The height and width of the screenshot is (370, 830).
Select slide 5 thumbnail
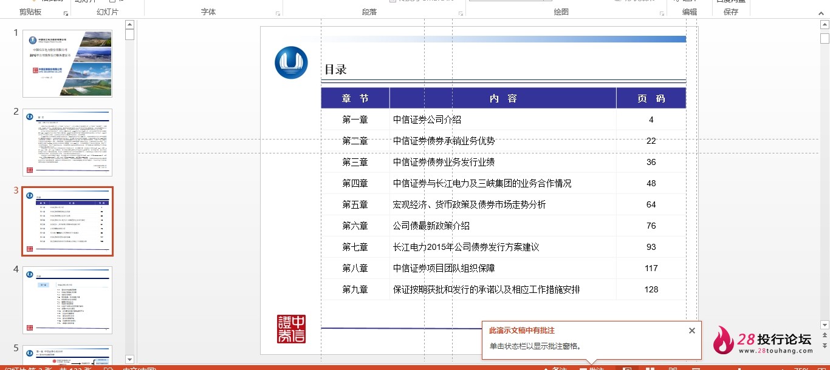(67, 355)
